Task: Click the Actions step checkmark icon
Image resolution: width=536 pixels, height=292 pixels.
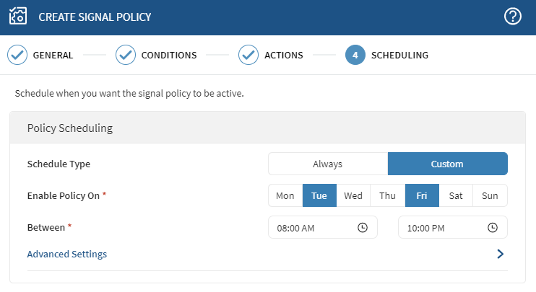Action: (248, 55)
